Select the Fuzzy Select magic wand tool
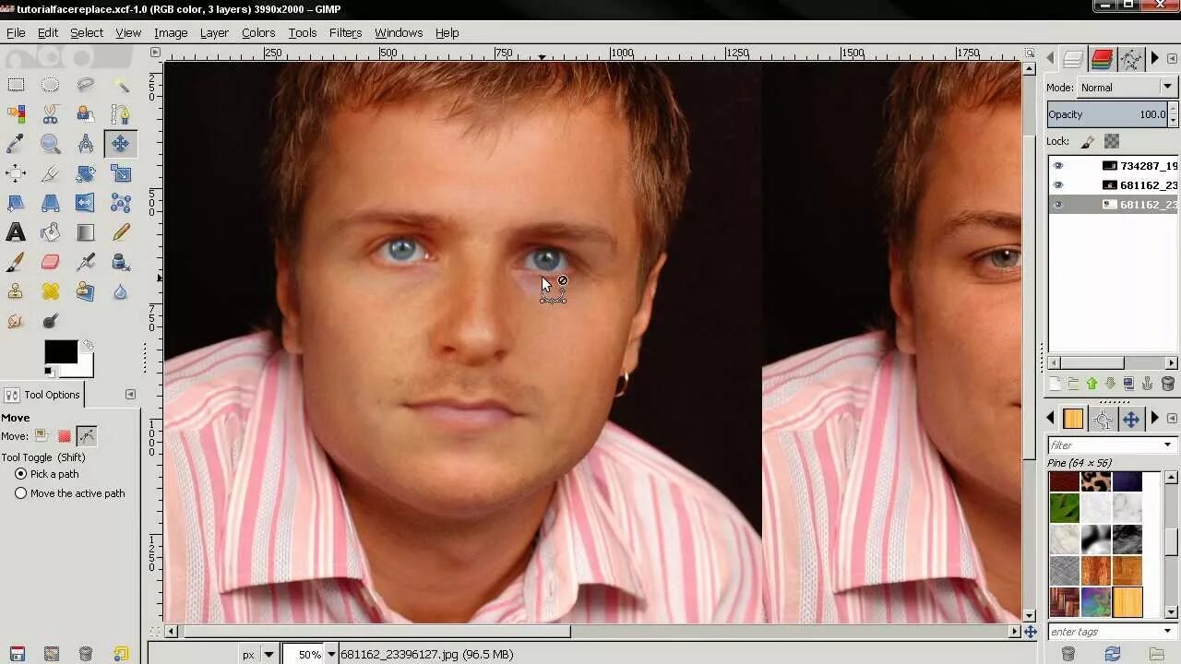1181x664 pixels. (x=121, y=85)
